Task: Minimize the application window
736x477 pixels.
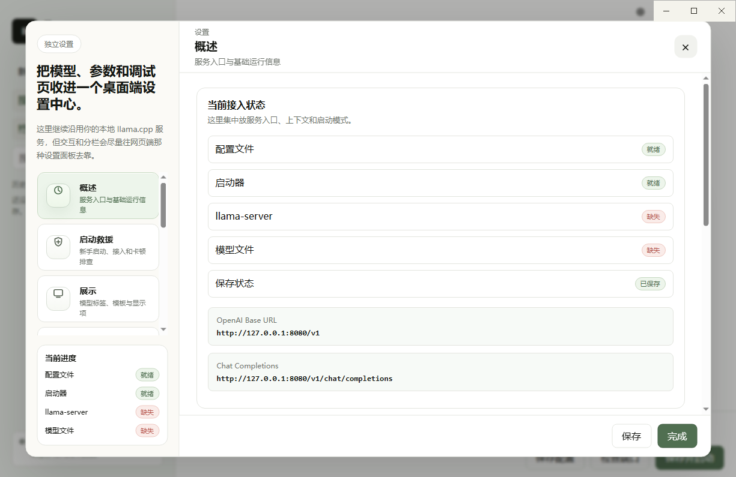Action: tap(667, 11)
